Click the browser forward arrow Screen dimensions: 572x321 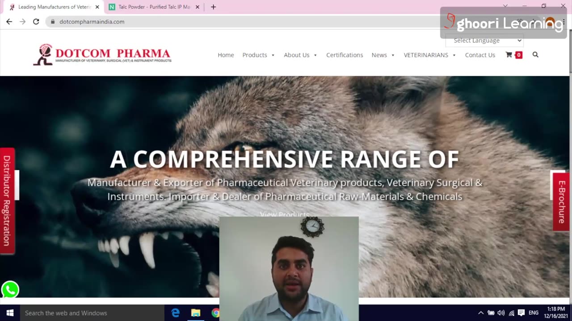[x=22, y=21]
